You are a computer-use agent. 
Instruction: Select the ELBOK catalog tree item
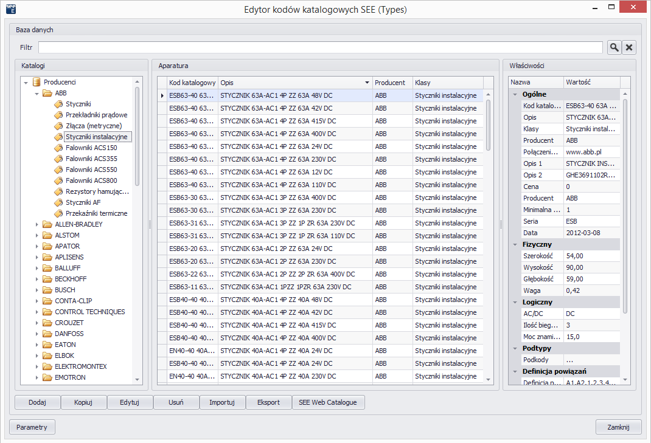(64, 355)
